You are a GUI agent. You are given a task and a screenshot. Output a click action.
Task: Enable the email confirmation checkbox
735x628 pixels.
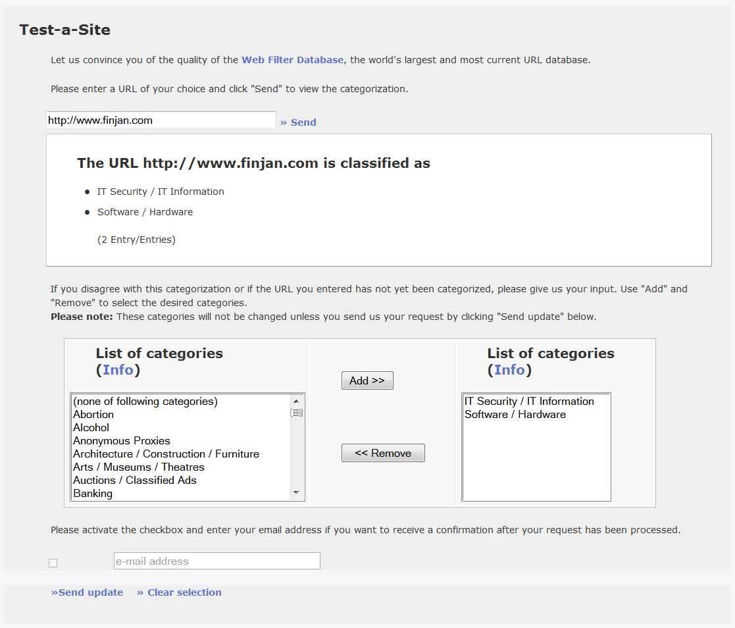pos(53,563)
